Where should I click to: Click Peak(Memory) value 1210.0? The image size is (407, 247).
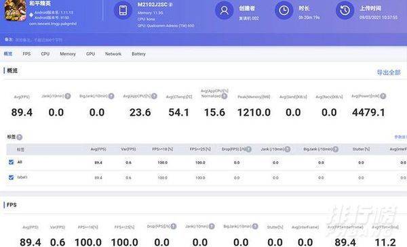(254, 112)
